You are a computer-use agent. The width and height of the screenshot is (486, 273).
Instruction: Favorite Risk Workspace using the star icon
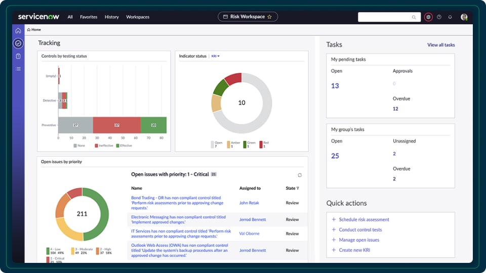269,17
